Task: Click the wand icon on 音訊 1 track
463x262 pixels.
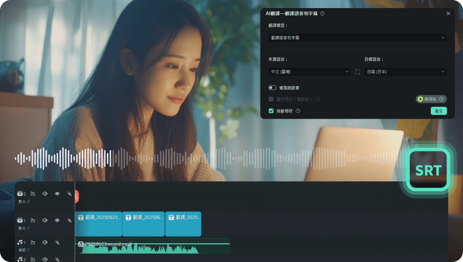Action: [57, 242]
